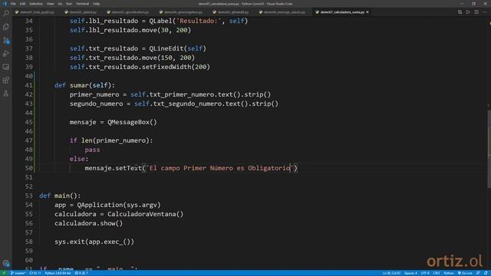The height and width of the screenshot is (276, 491).
Task: Open the feedback icon in status bar
Action: coord(478,273)
